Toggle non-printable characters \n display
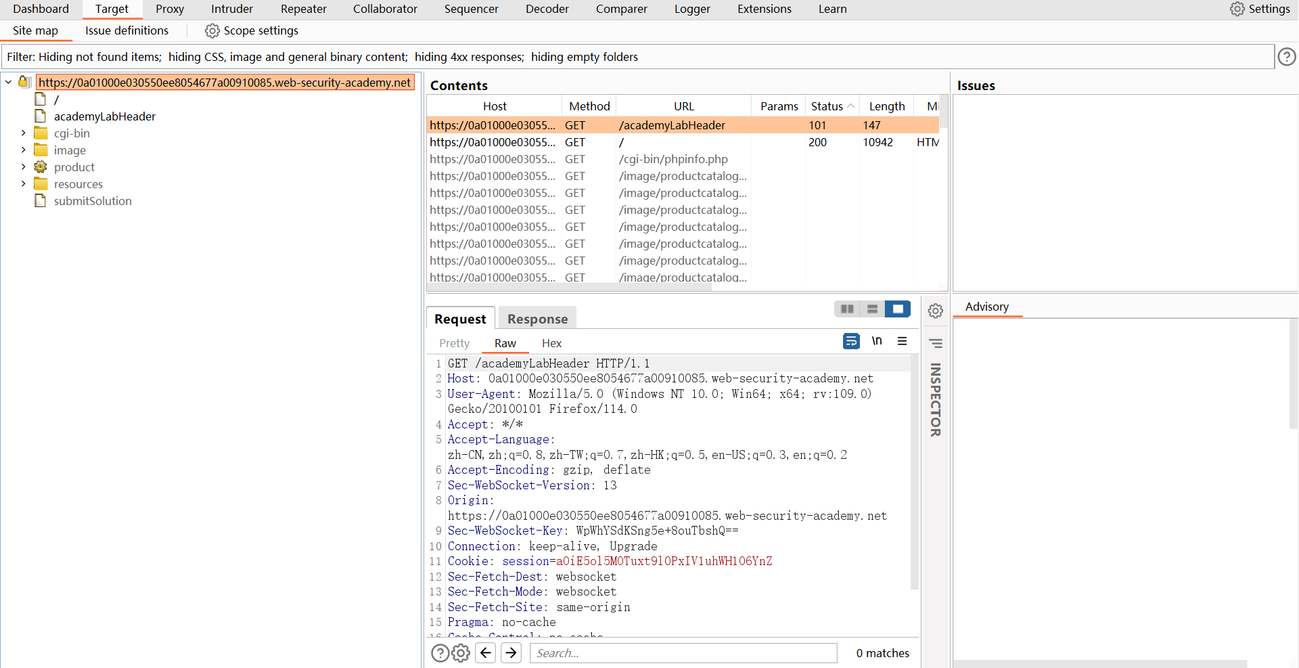Screen dimensions: 1299x668 (877, 341)
